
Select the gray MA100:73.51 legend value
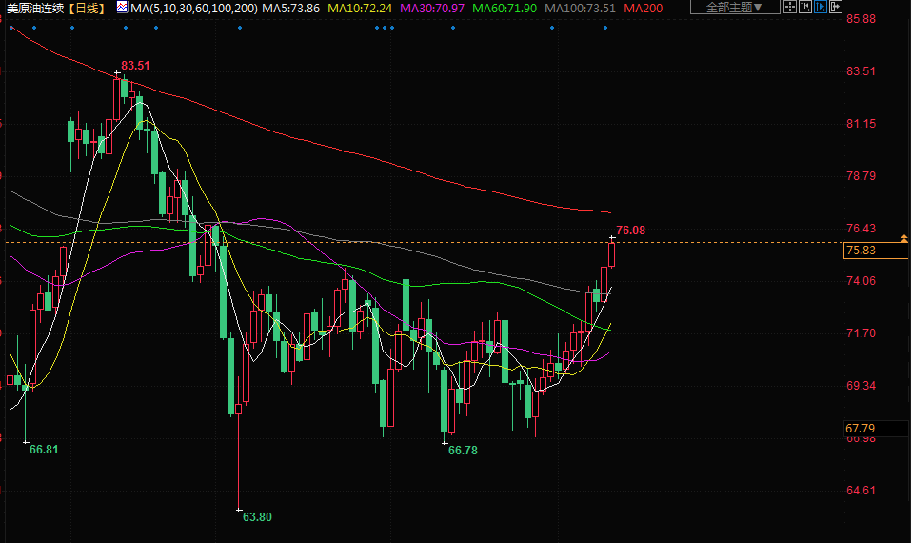pyautogui.click(x=580, y=9)
